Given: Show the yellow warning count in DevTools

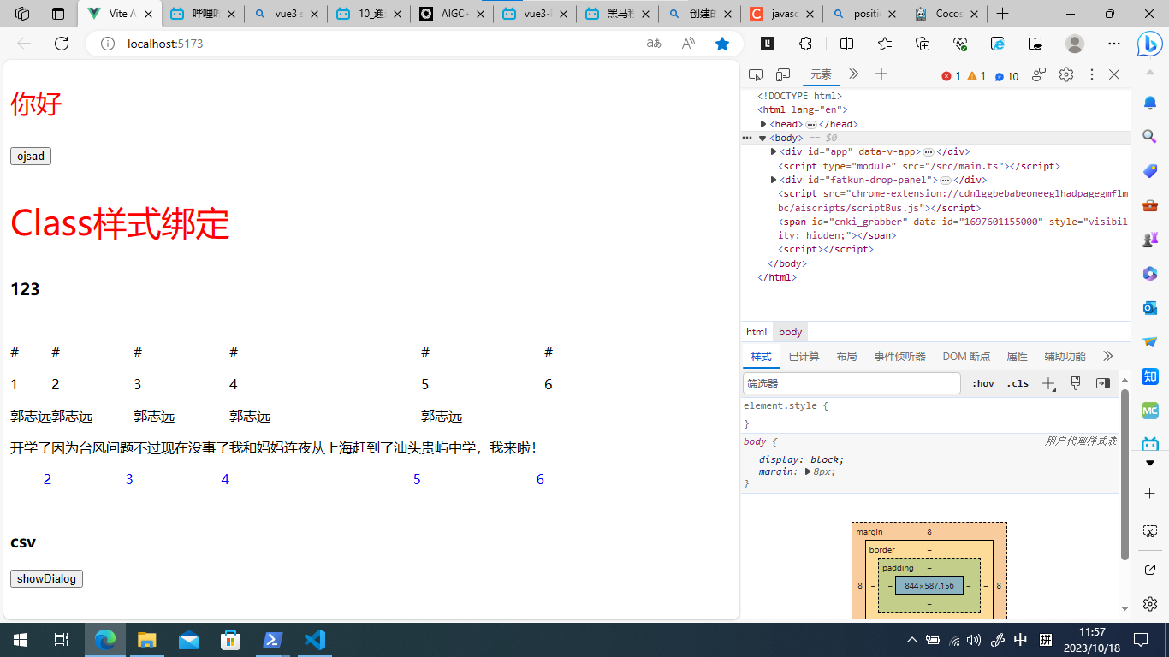Looking at the screenshot, I should (976, 76).
